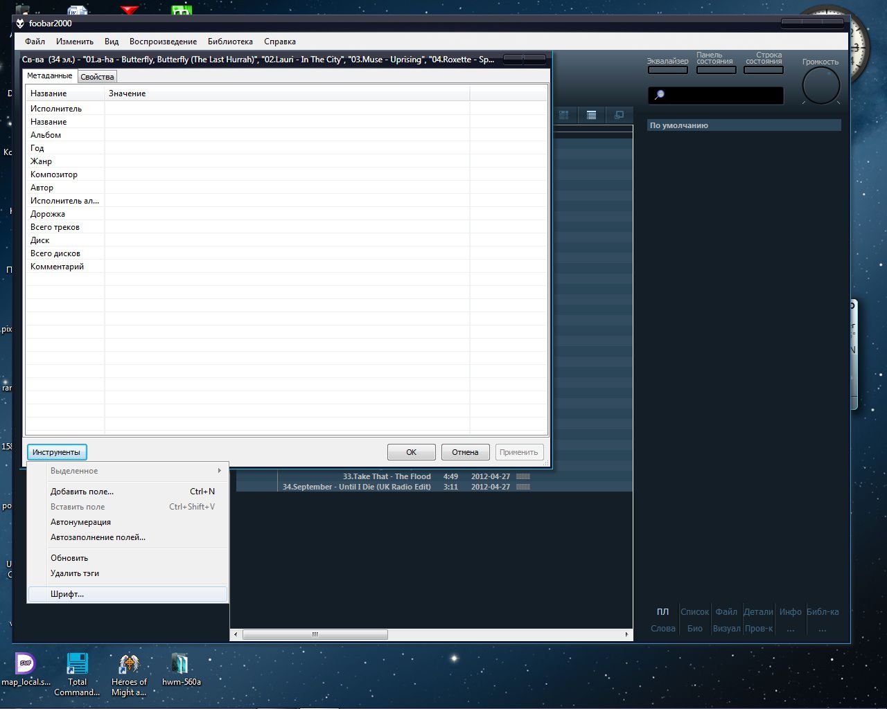Select the Дорожка field row
Viewport: 887px width, 709px height.
pos(286,214)
